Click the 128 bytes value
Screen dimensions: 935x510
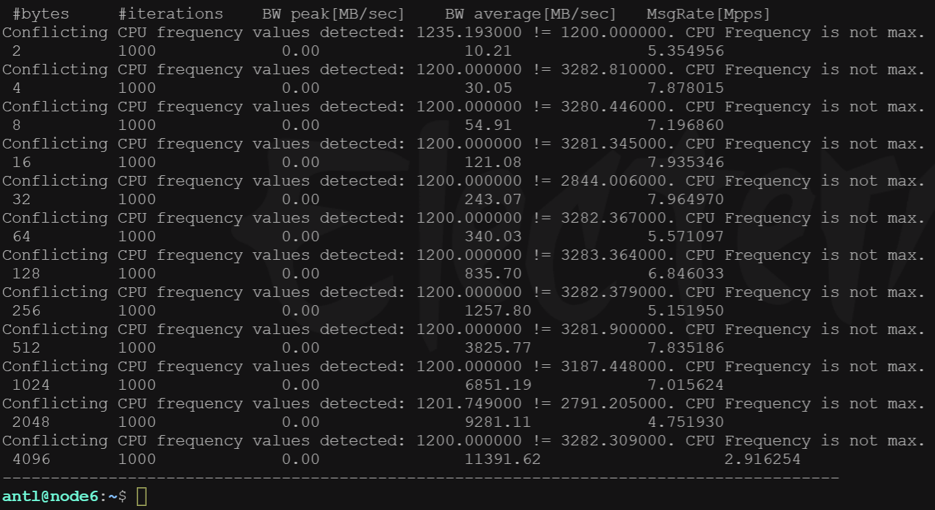26,274
